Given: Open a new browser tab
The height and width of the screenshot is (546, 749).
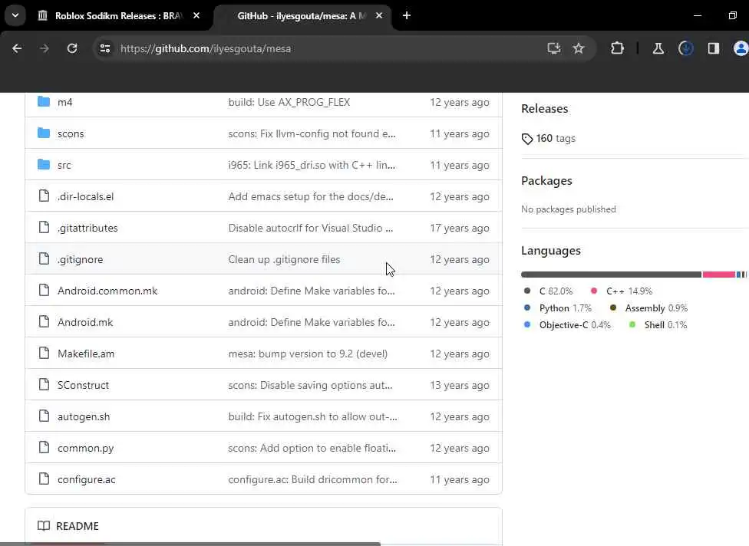Looking at the screenshot, I should (x=407, y=15).
